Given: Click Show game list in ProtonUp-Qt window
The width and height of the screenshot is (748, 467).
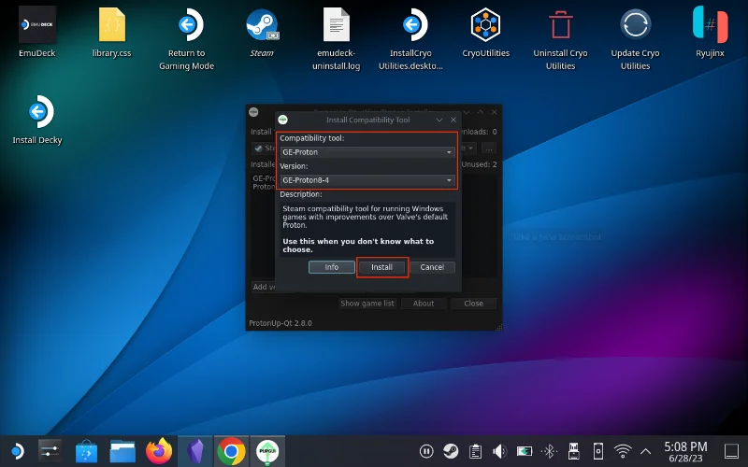Looking at the screenshot, I should click(367, 304).
